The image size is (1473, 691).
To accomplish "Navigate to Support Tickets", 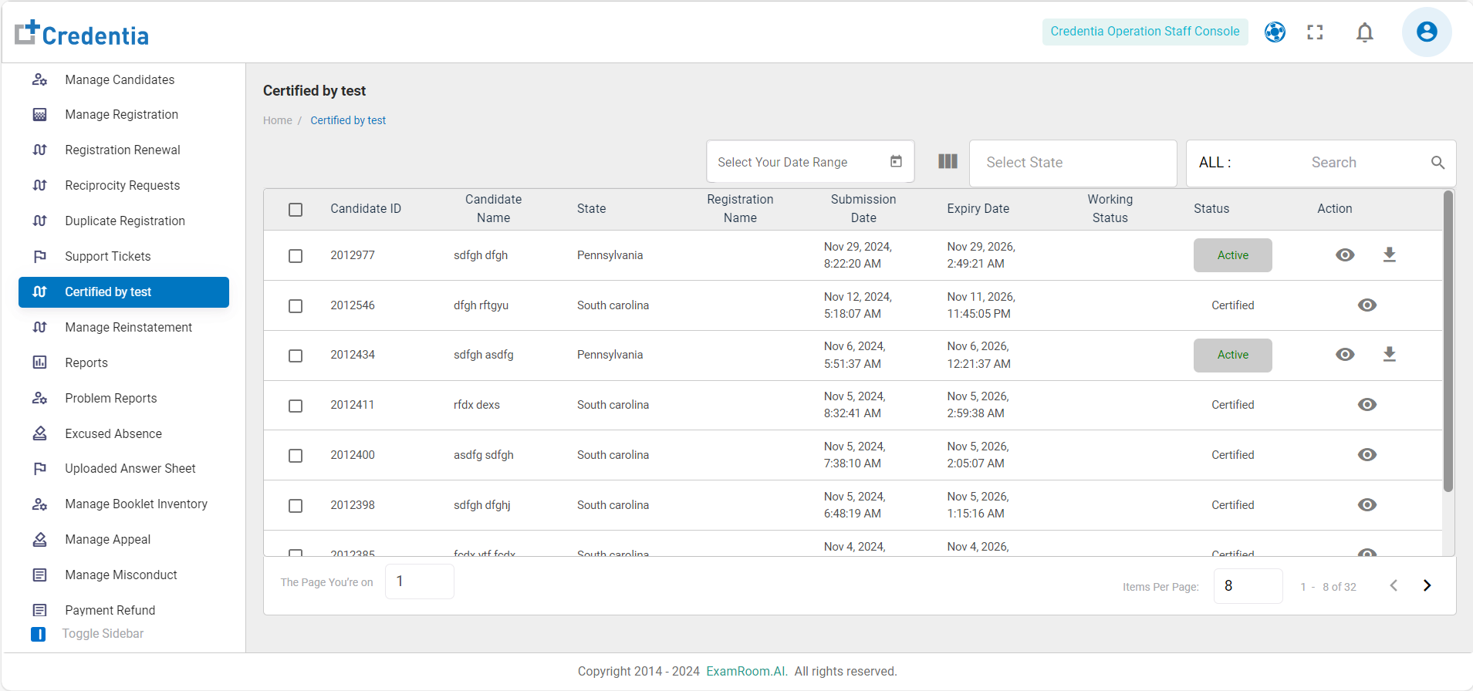I will tap(107, 256).
